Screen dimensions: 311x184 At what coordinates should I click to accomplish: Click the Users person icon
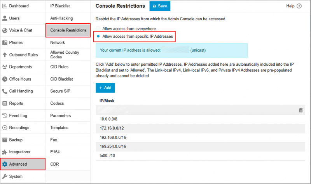[5, 18]
